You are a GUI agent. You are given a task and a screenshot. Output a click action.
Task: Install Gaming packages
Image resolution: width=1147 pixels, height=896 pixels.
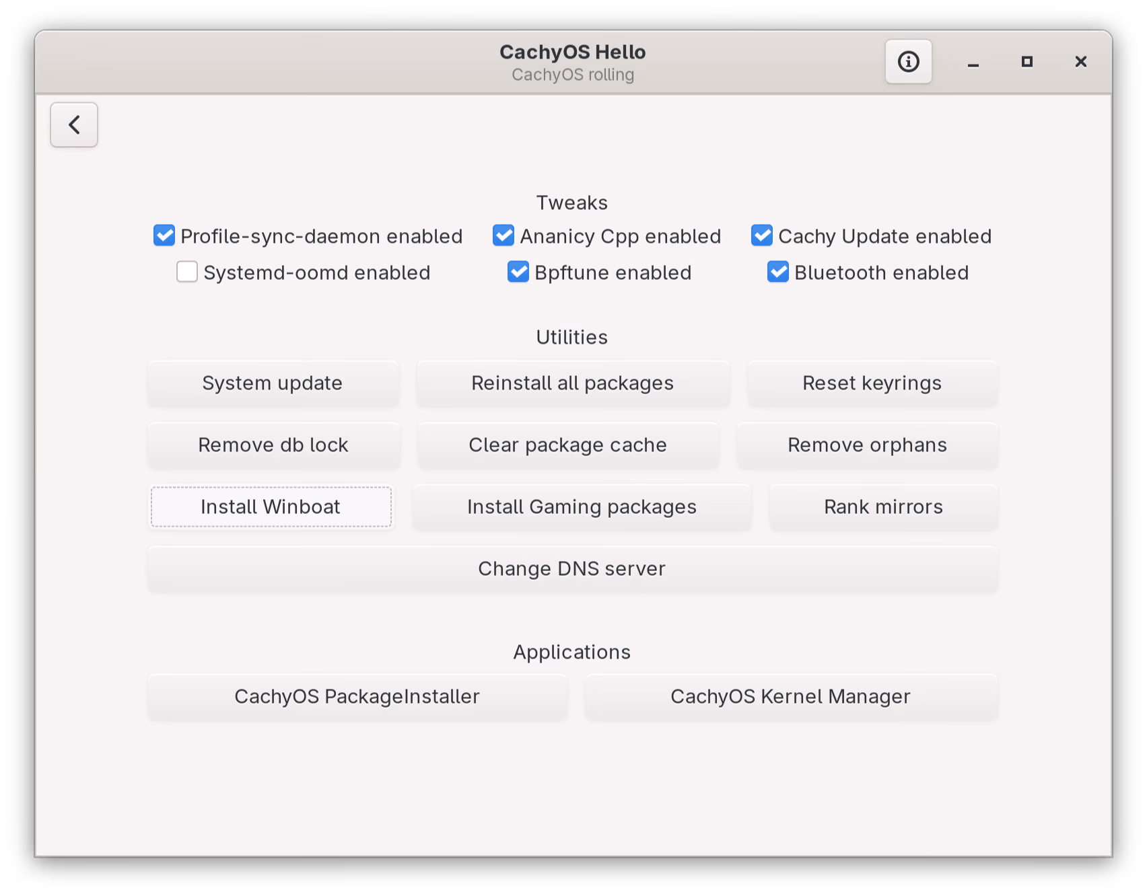[x=582, y=507]
